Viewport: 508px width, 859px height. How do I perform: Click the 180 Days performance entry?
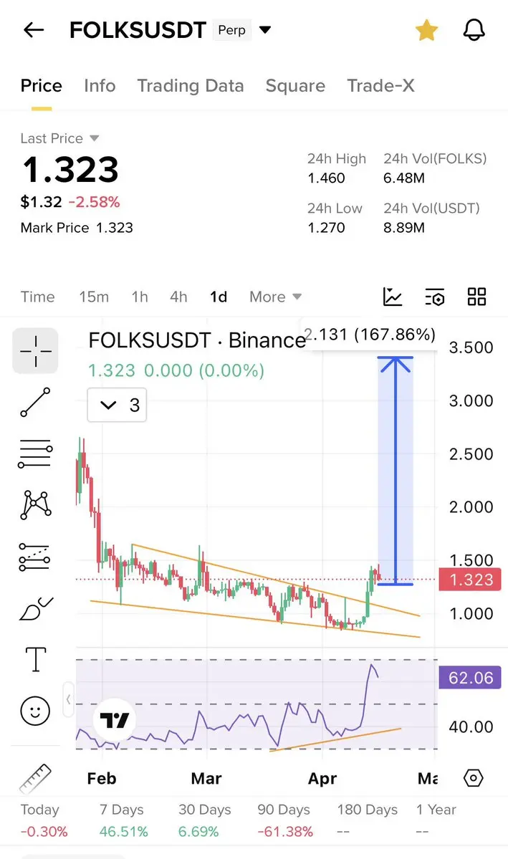(368, 820)
